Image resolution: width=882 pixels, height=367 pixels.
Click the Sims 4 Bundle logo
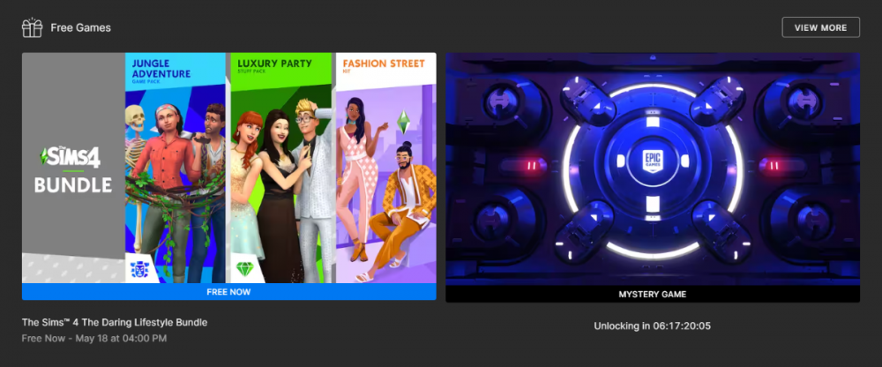coord(72,169)
